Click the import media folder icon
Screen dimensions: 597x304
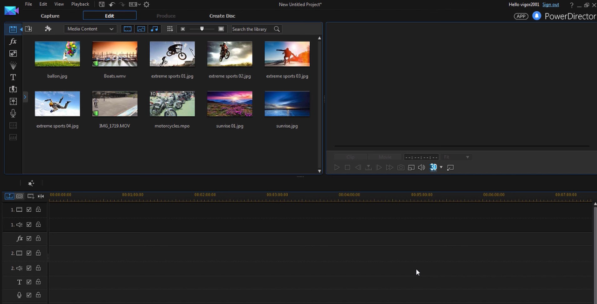pos(28,29)
